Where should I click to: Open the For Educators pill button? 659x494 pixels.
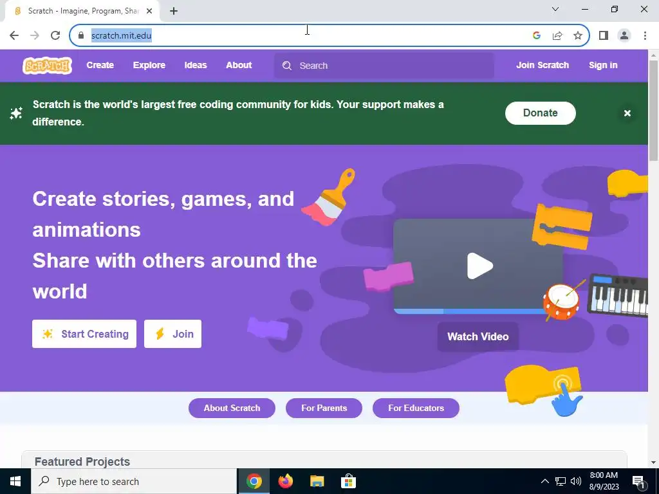[x=416, y=408]
